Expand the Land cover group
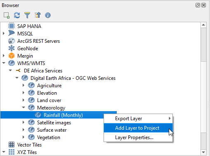The height and width of the screenshot is (156, 210). (24, 100)
